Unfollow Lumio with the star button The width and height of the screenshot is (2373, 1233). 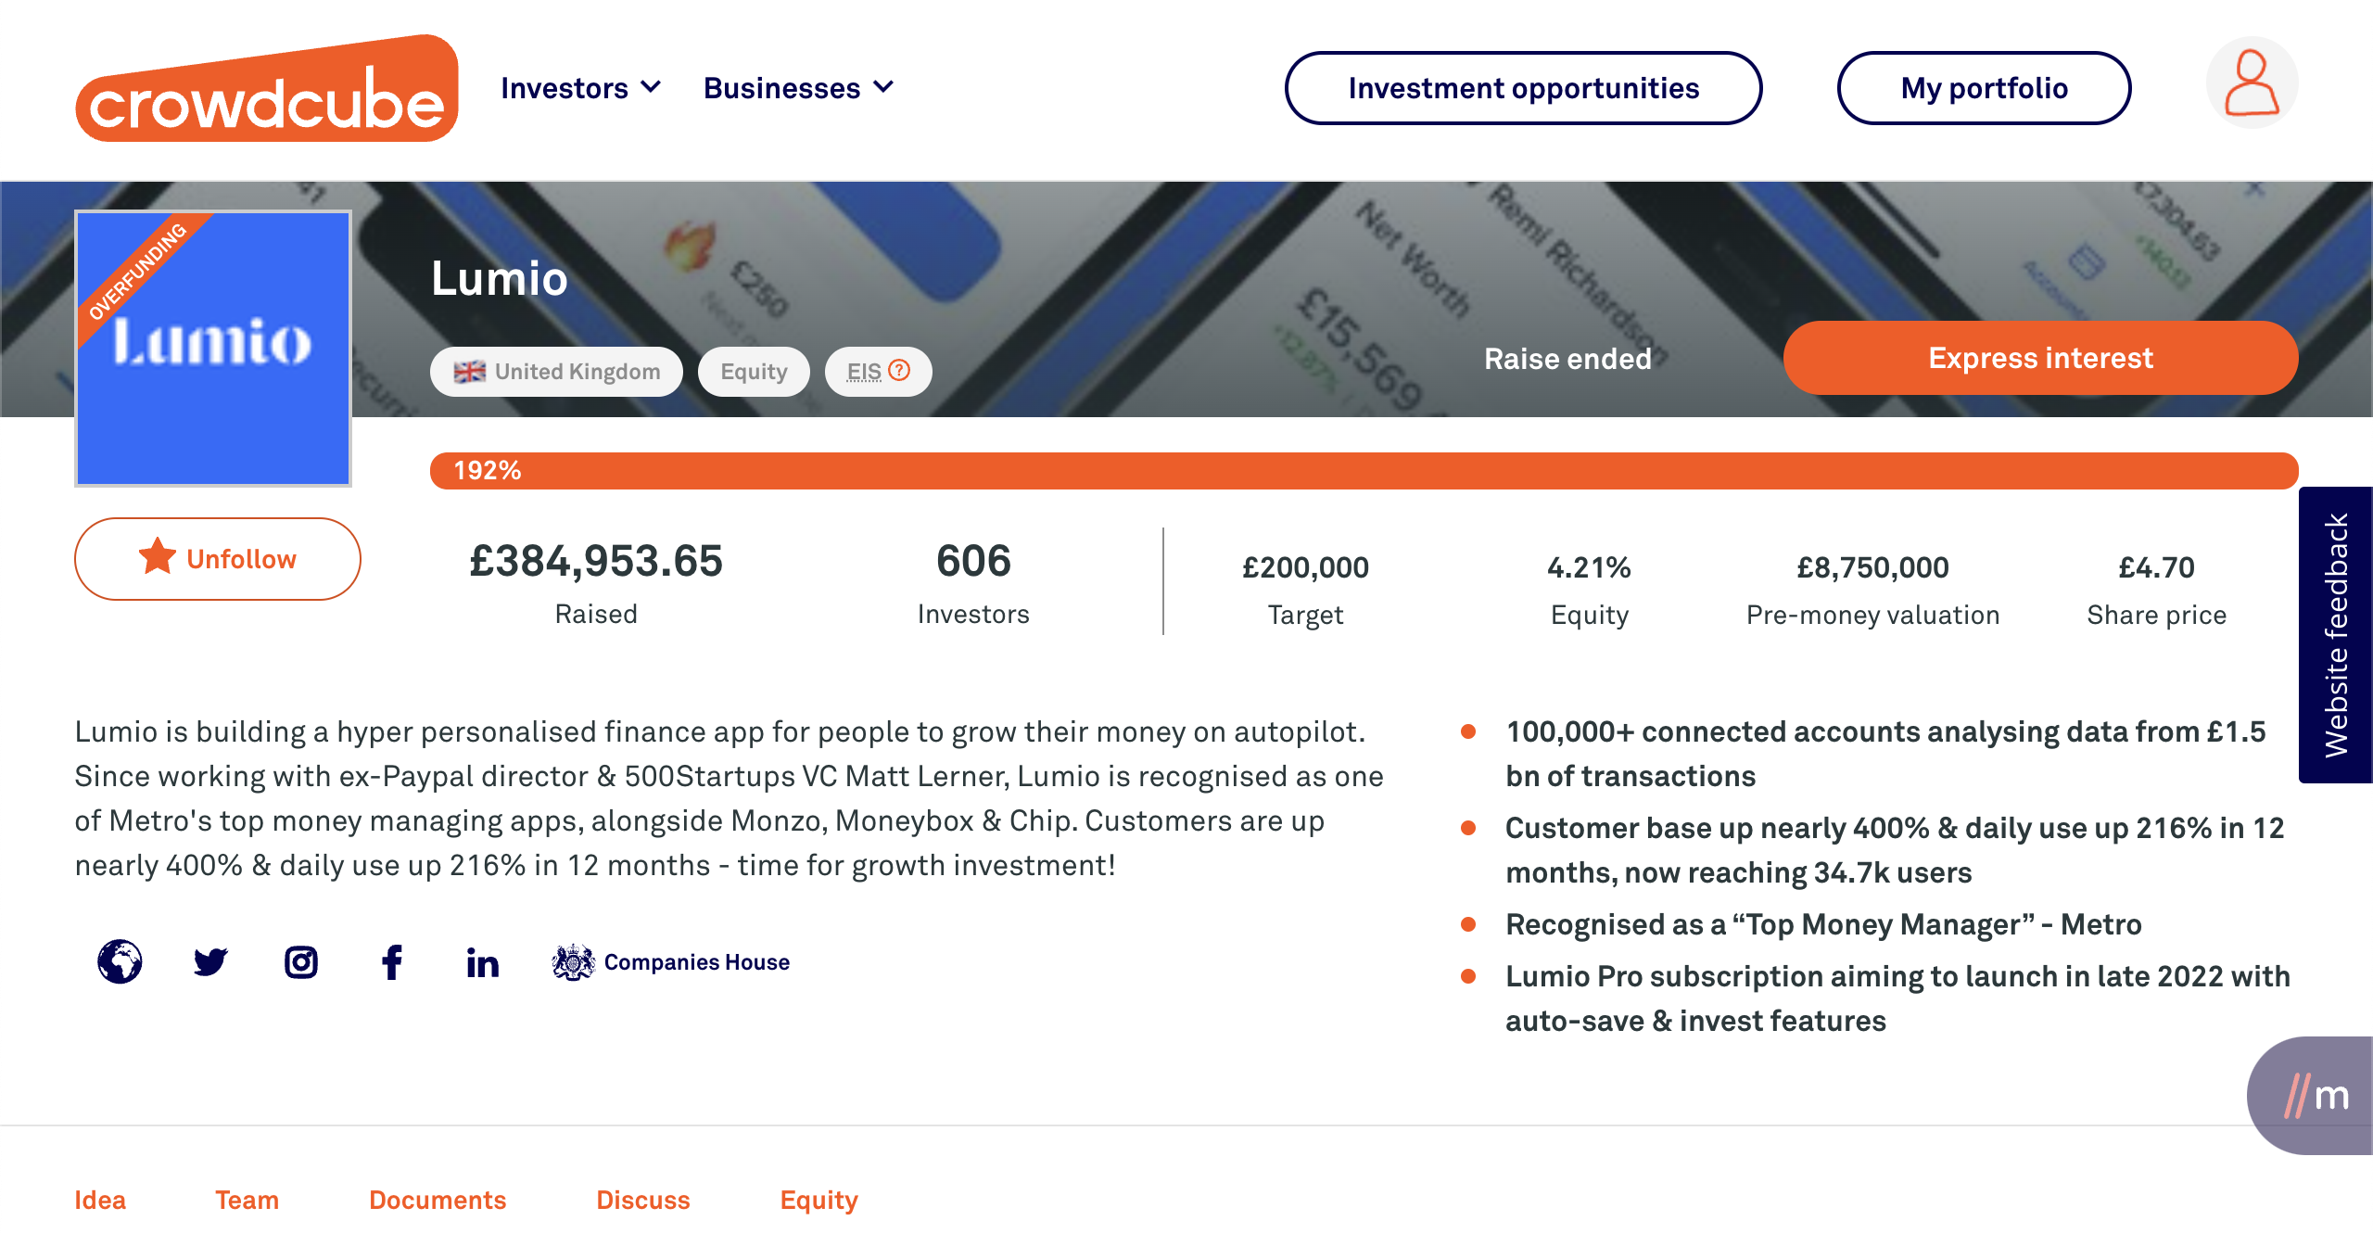pyautogui.click(x=217, y=559)
